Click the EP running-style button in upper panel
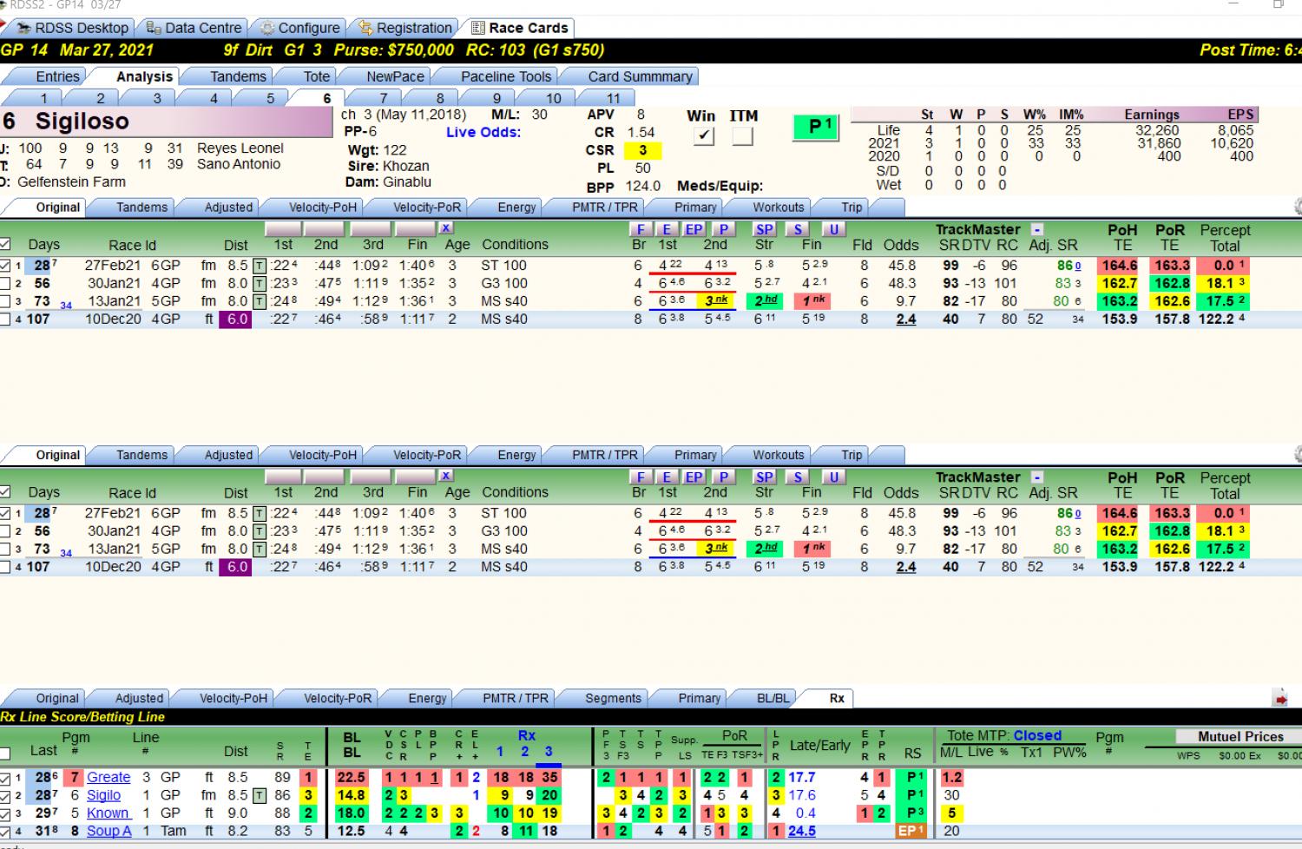This screenshot has height=849, width=1302. [x=694, y=229]
